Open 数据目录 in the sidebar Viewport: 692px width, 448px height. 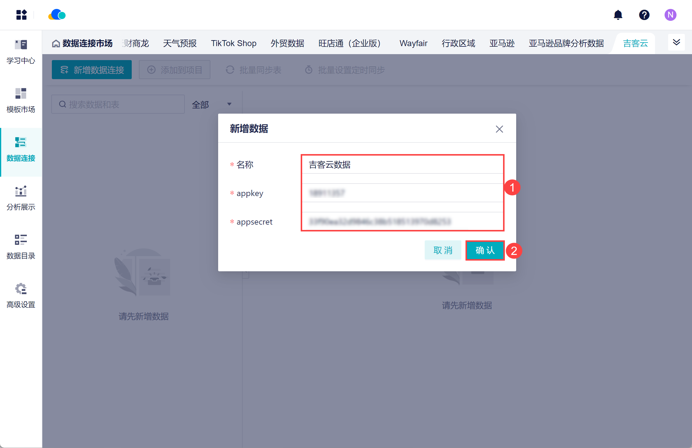(21, 247)
